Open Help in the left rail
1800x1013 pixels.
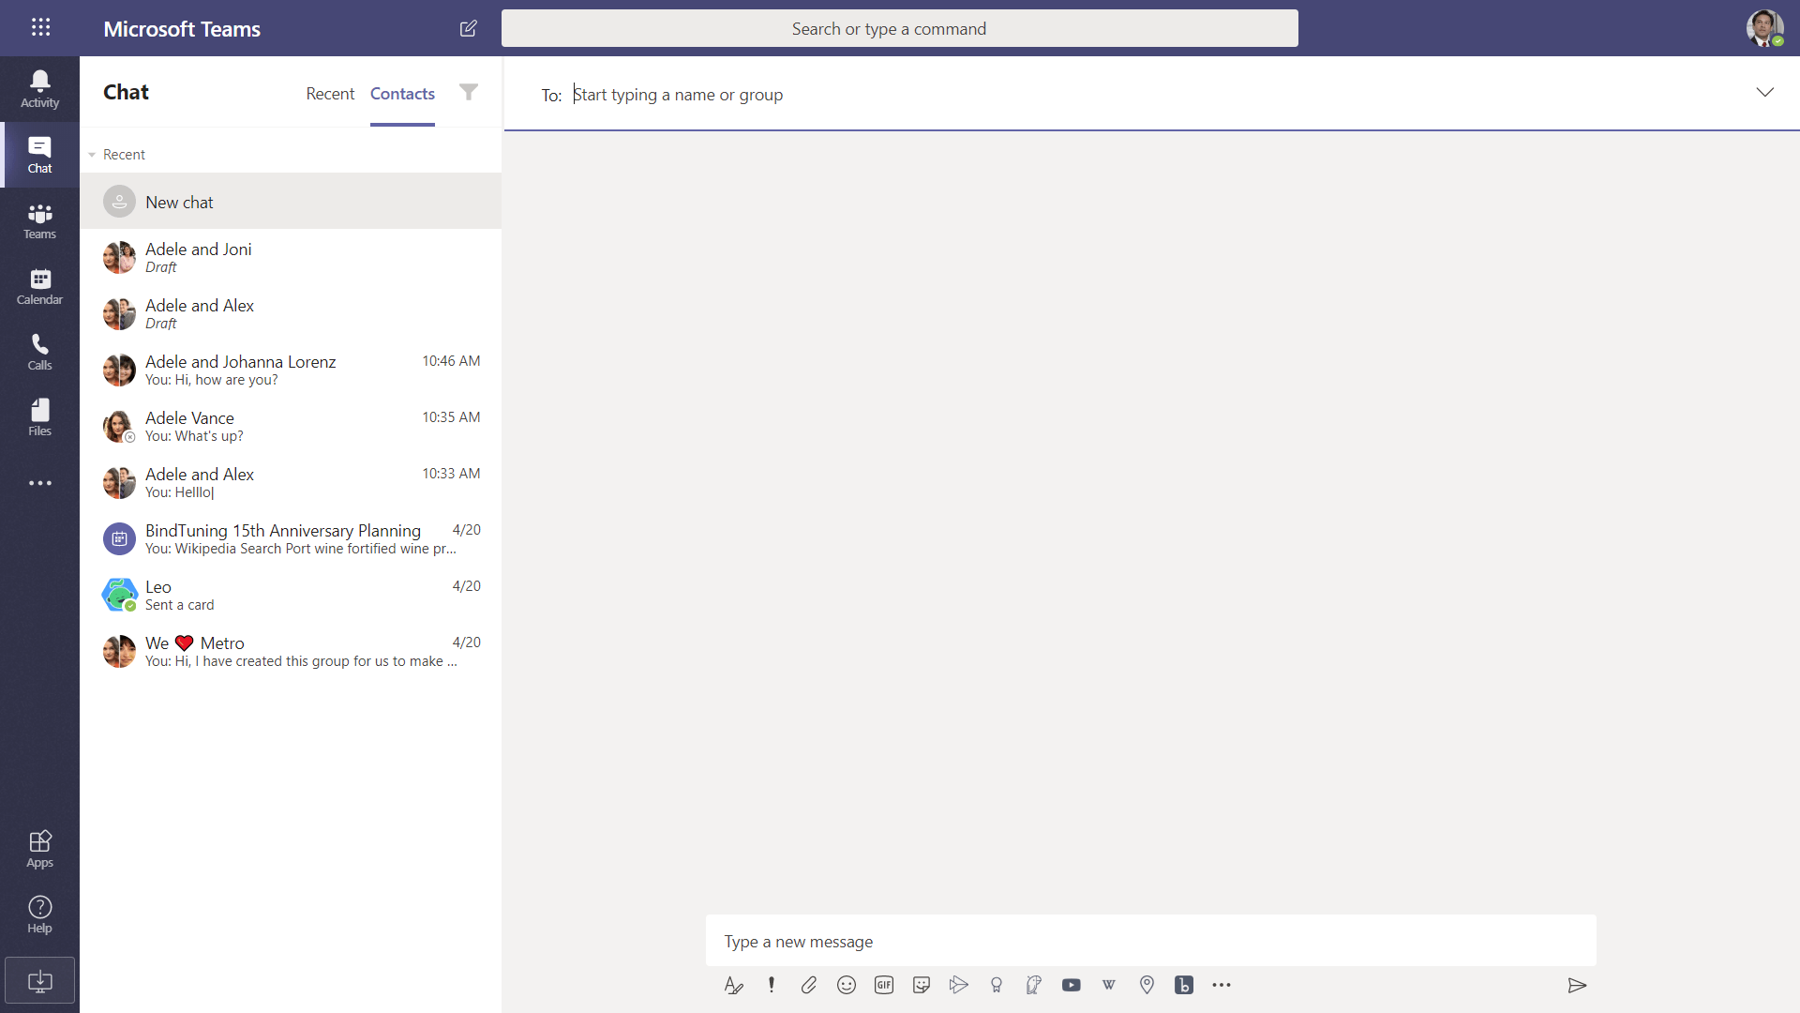pyautogui.click(x=39, y=915)
